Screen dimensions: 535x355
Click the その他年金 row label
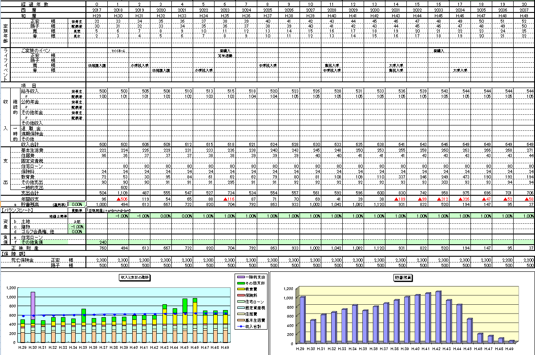[x=32, y=113]
